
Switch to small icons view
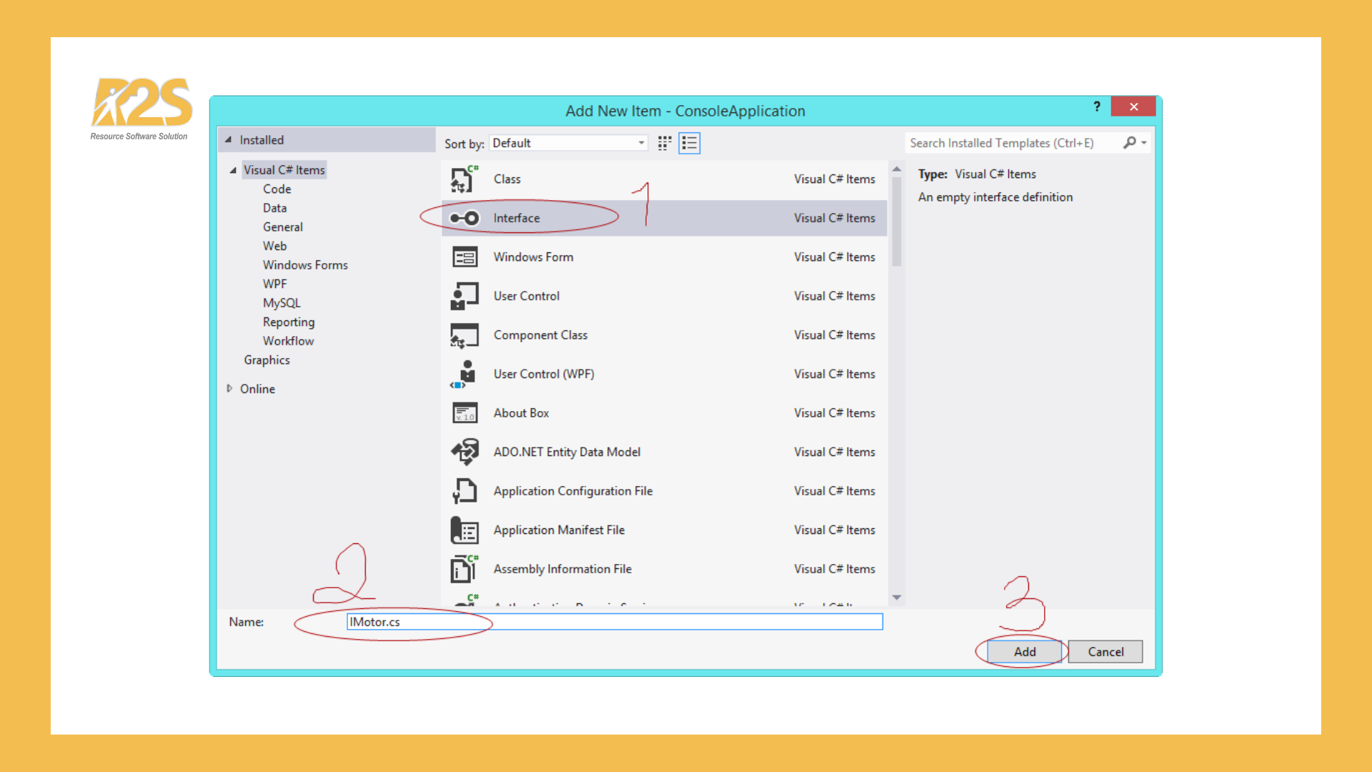tap(665, 143)
